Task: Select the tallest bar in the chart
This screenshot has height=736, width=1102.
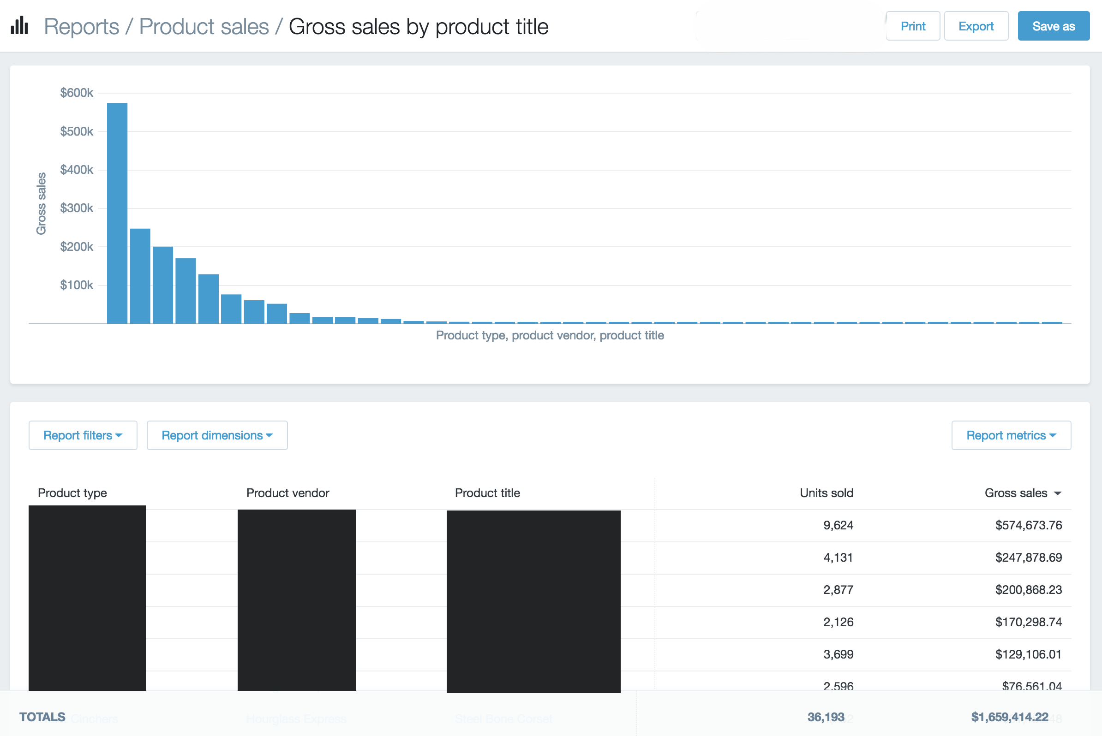Action: coord(117,213)
